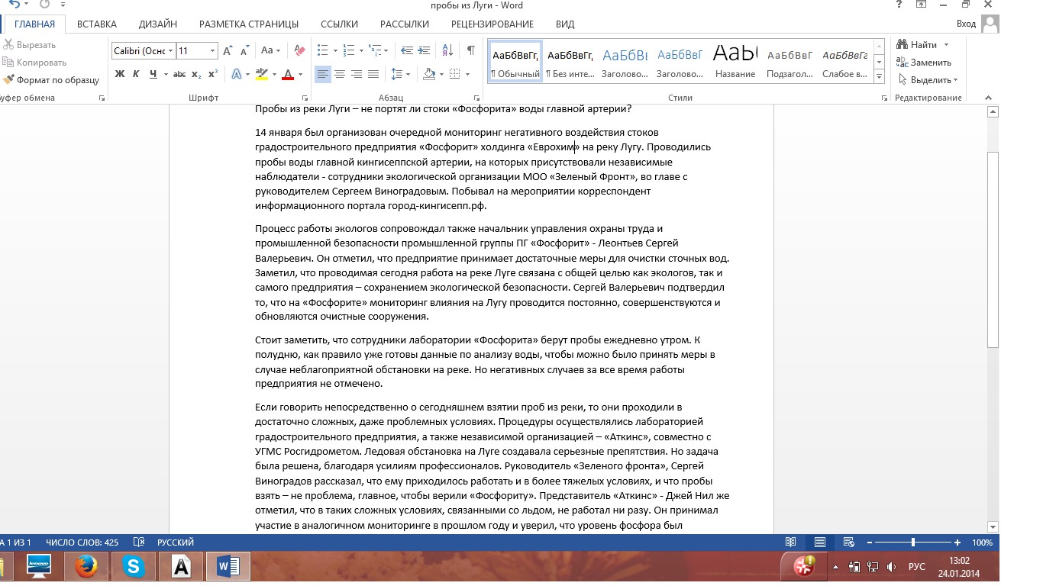Expand the styles gallery with More button
The image size is (1043, 586).
(x=879, y=77)
